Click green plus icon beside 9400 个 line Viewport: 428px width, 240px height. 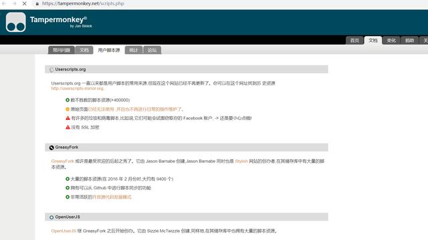(x=68, y=179)
